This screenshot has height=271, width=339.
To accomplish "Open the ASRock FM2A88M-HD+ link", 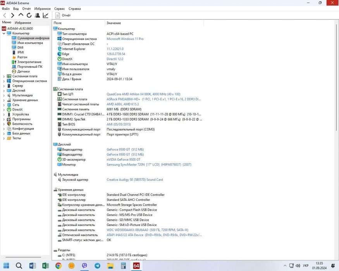I will (154, 99).
